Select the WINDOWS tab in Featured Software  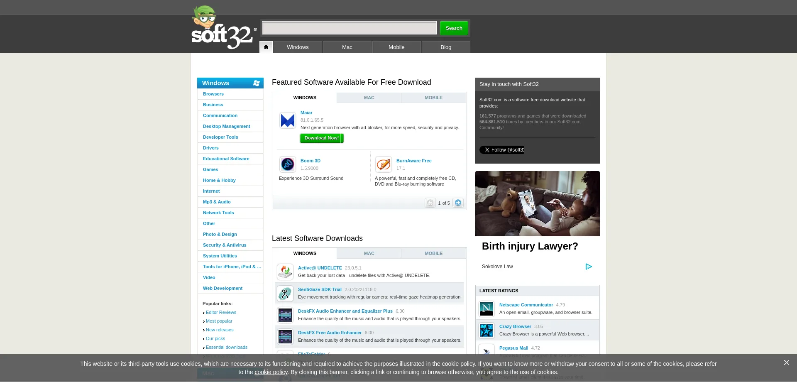(305, 98)
